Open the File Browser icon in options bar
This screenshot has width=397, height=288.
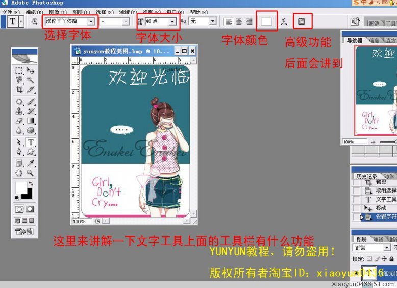(355, 21)
